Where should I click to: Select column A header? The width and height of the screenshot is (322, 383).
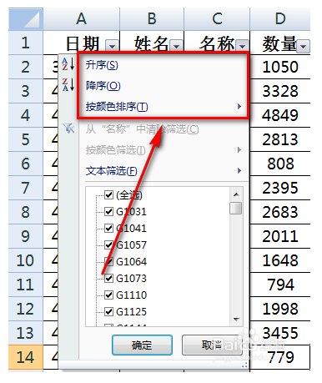82,19
